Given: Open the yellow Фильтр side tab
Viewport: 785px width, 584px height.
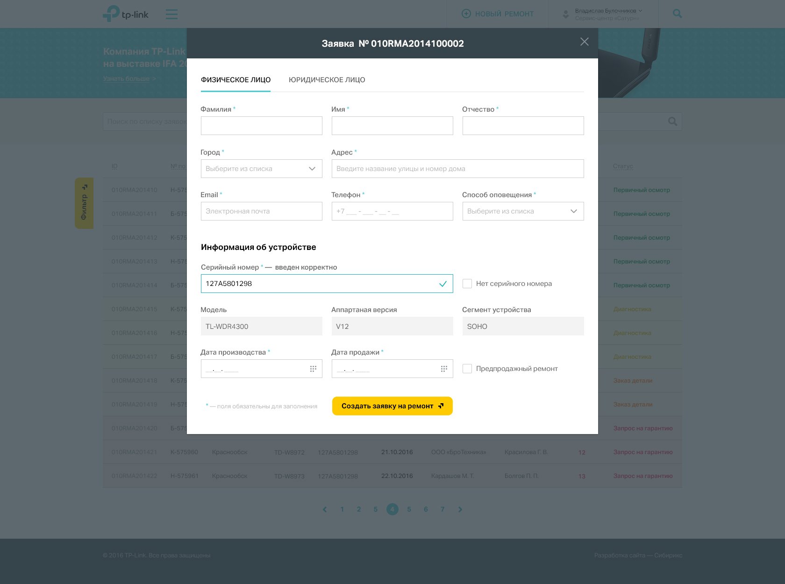Looking at the screenshot, I should 84,203.
